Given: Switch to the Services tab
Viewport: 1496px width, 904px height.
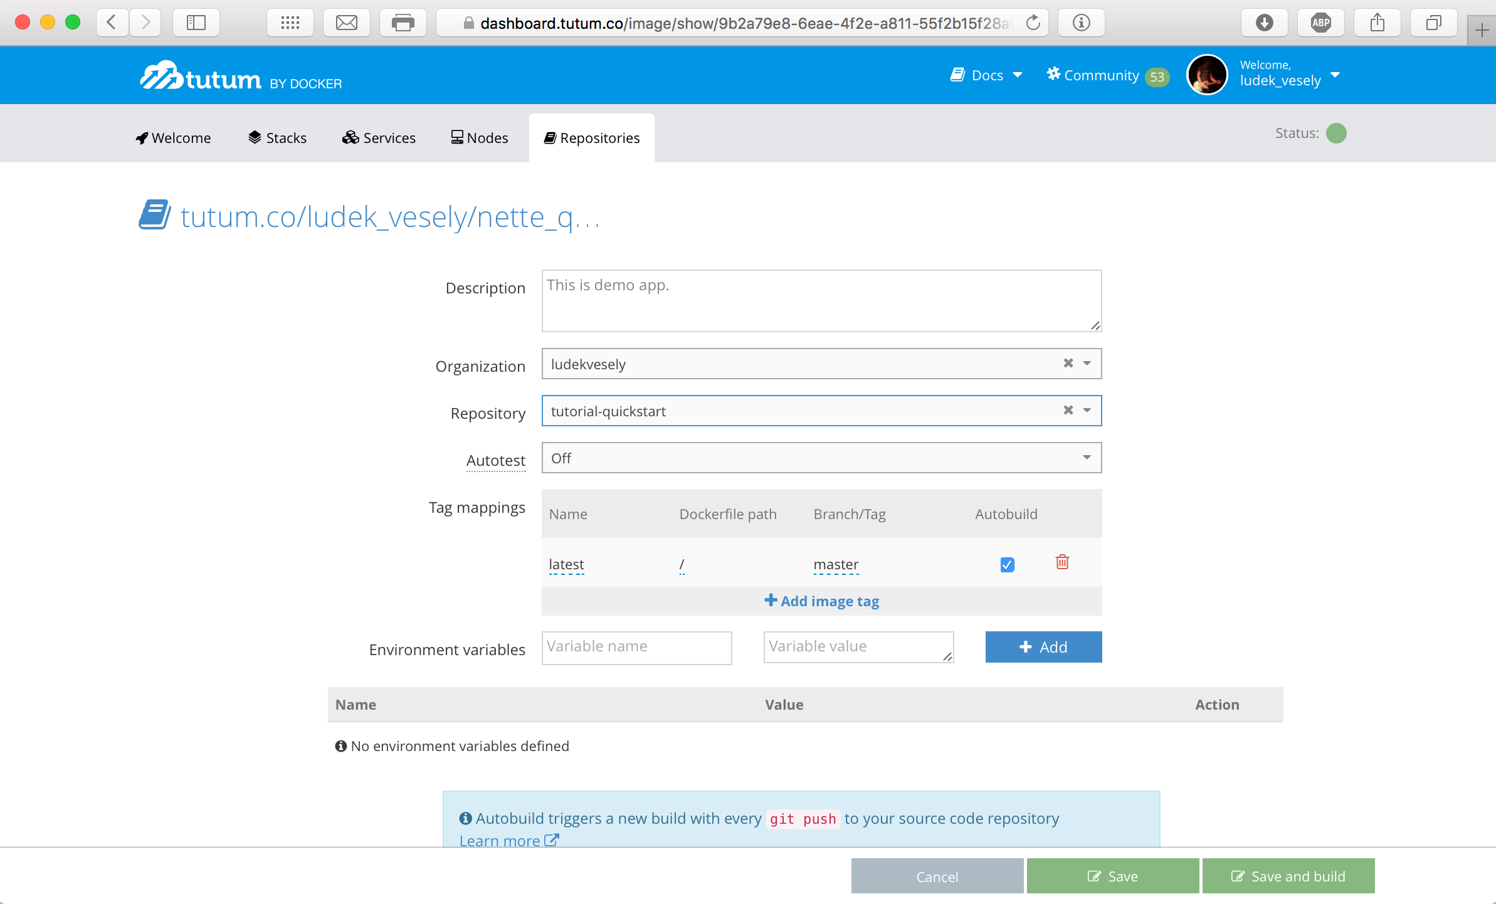Looking at the screenshot, I should click(379, 138).
